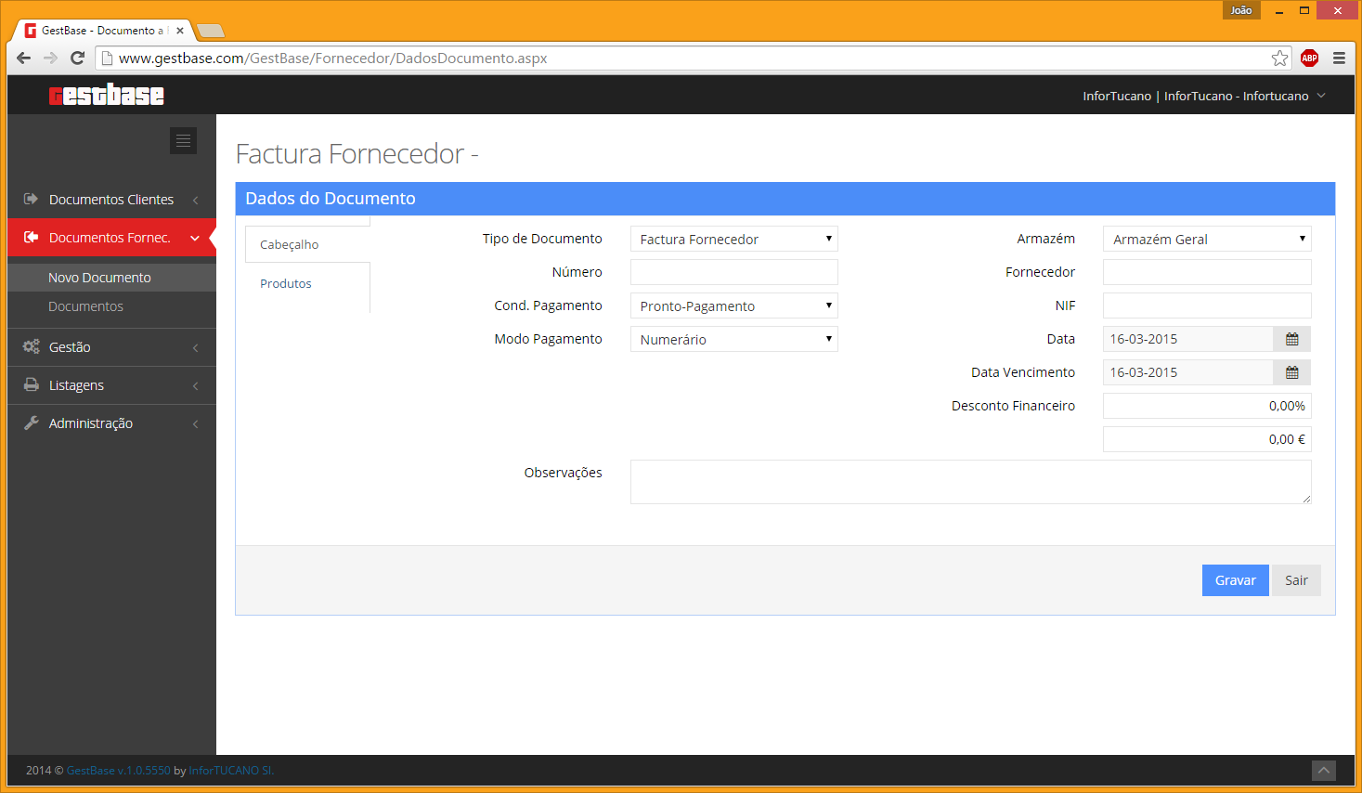Click the Sair button

coord(1296,580)
